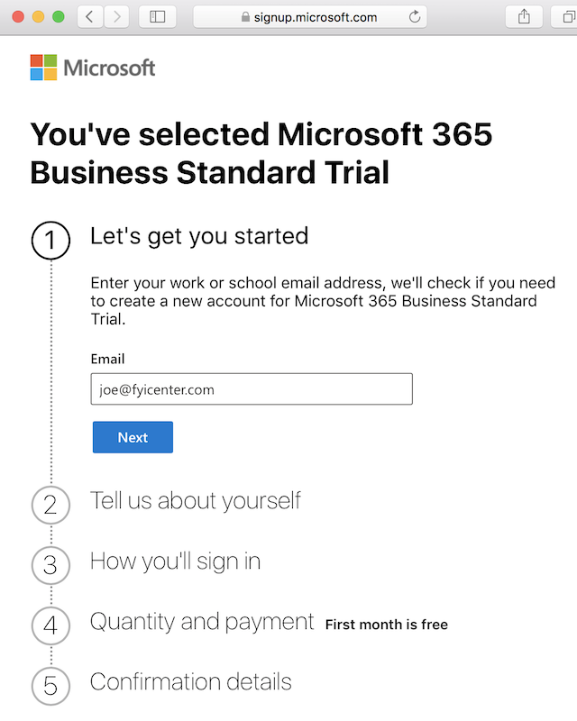Click the Share icon in the toolbar
The height and width of the screenshot is (721, 577).
tap(523, 16)
